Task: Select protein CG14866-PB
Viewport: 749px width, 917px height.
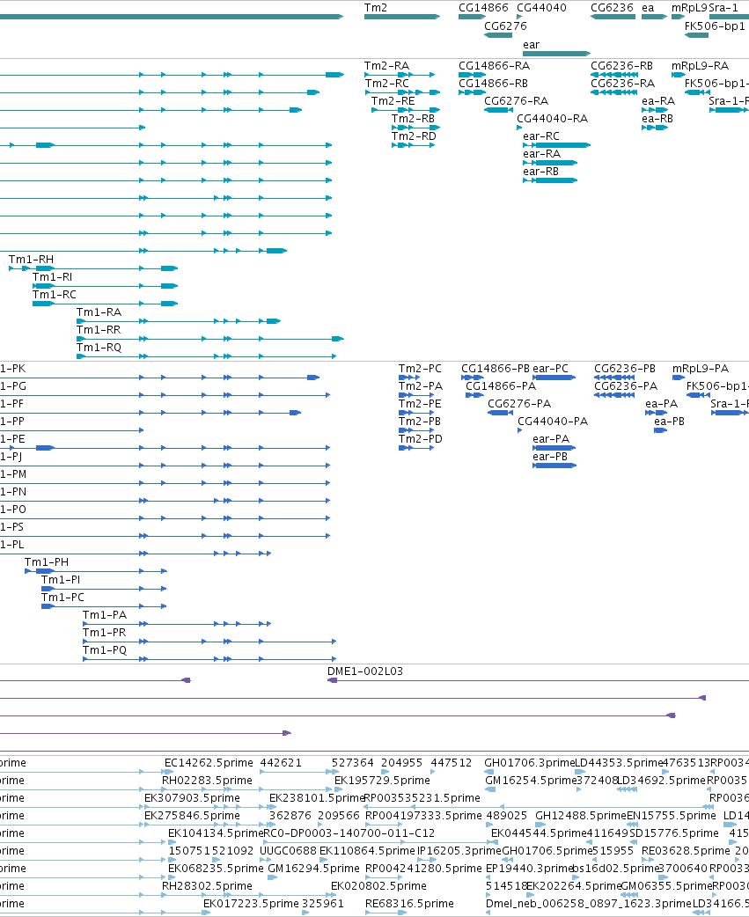Action: 473,378
